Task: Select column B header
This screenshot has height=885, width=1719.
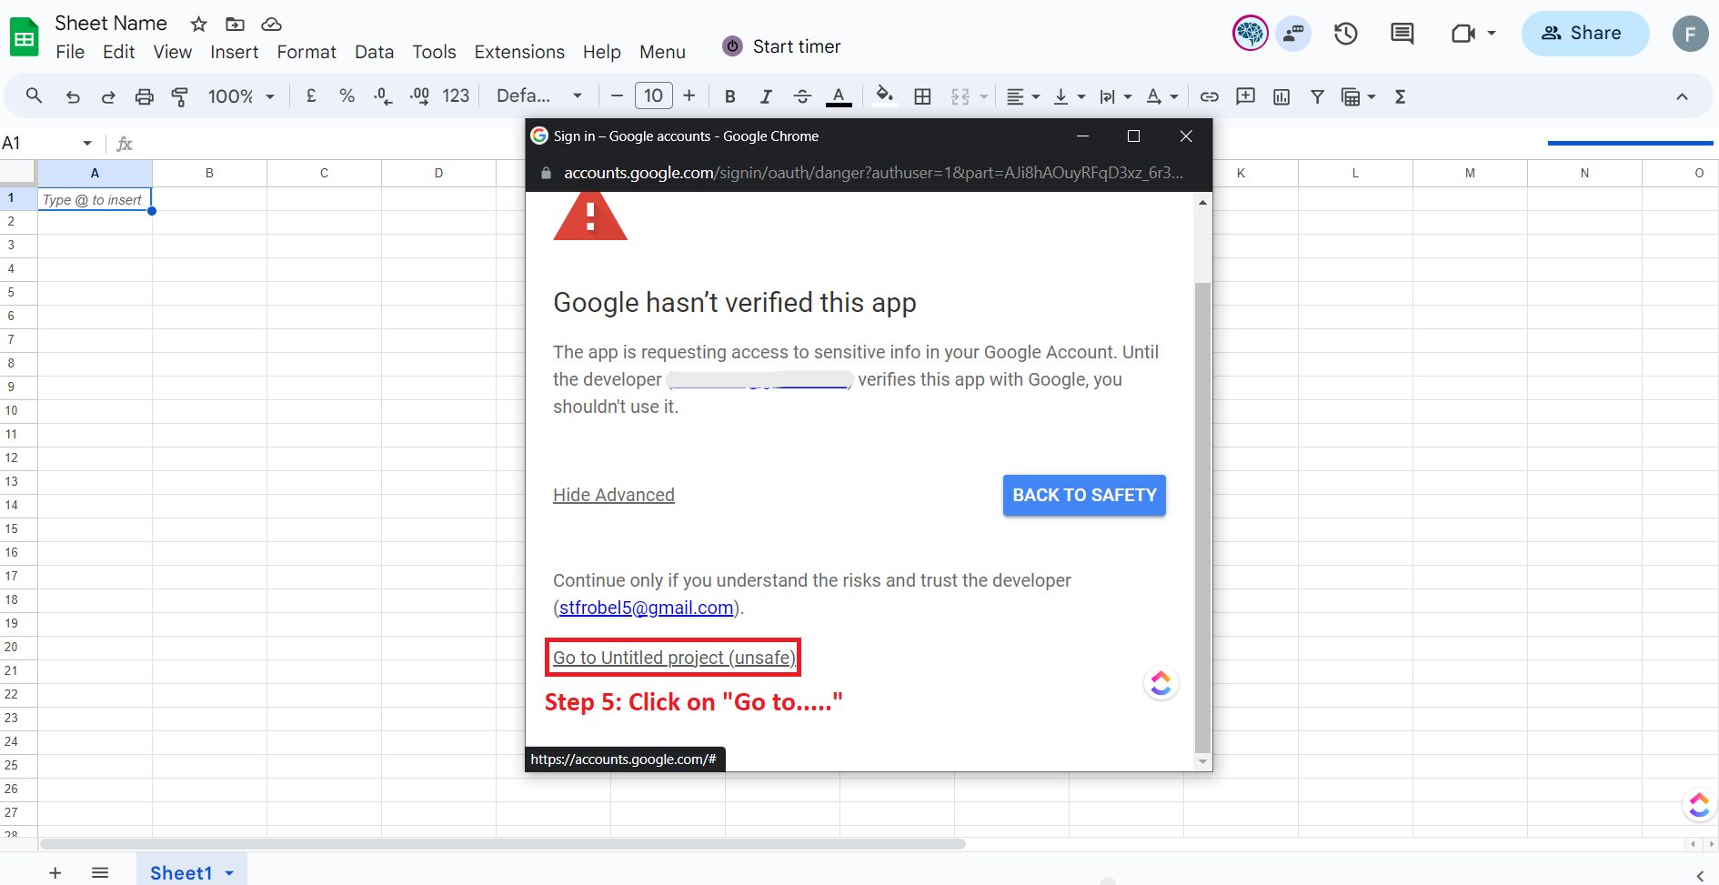Action: 209,173
